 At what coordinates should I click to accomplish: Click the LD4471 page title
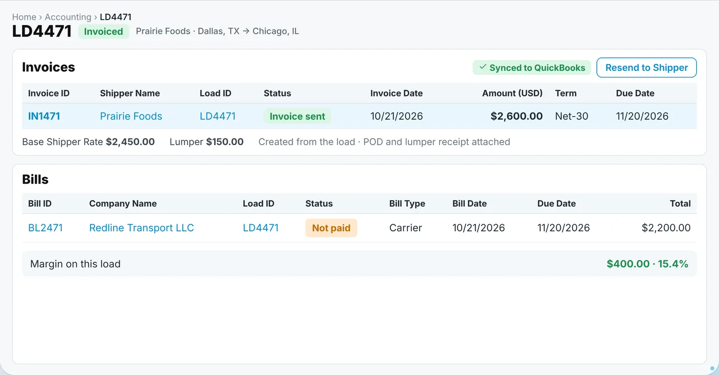click(x=42, y=31)
